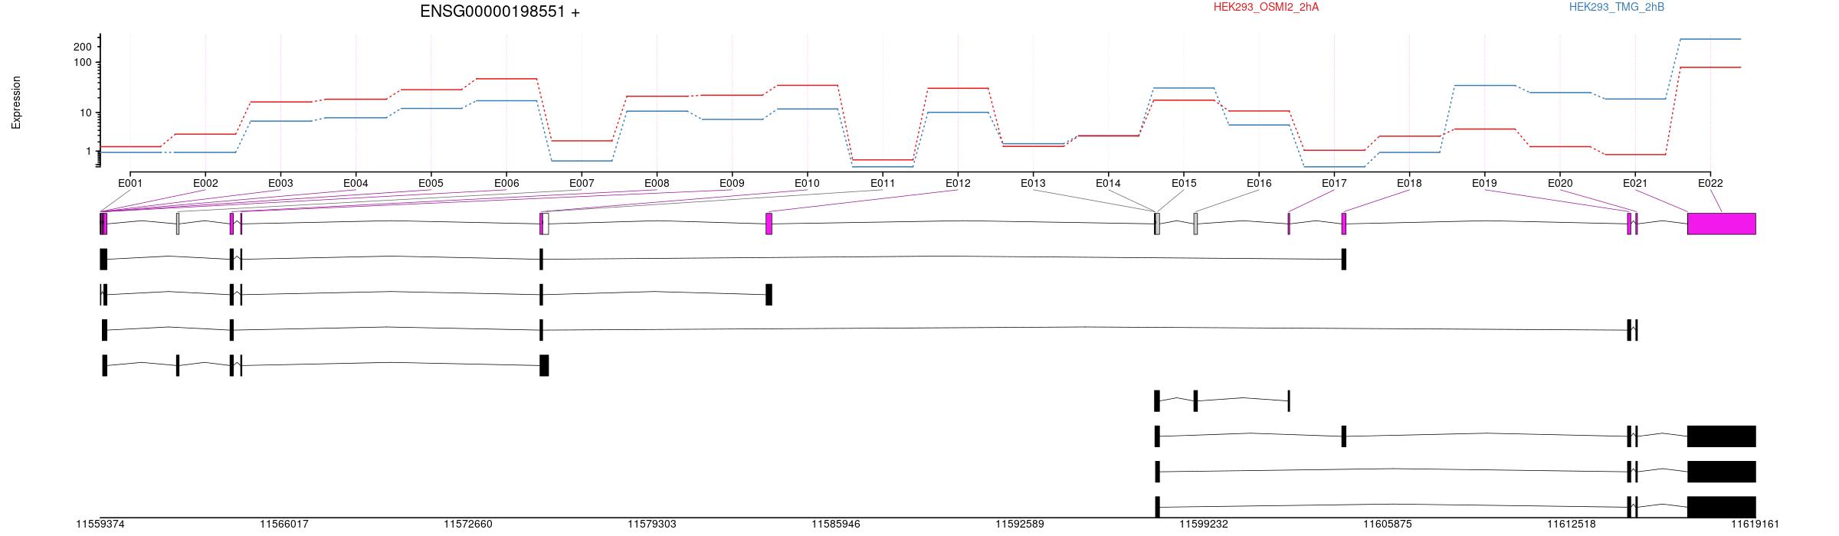
Task: Click genomic coordinate 11566017
Action: (x=284, y=525)
